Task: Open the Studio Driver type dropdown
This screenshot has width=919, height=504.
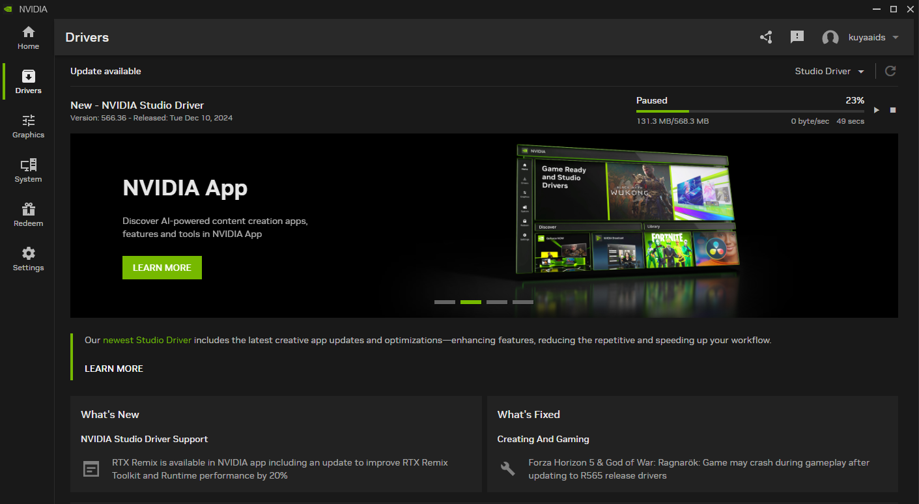Action: tap(830, 71)
